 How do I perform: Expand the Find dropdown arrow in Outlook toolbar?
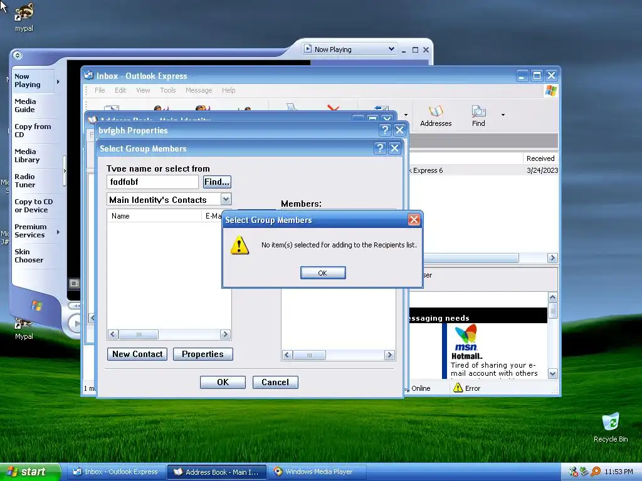tap(503, 115)
